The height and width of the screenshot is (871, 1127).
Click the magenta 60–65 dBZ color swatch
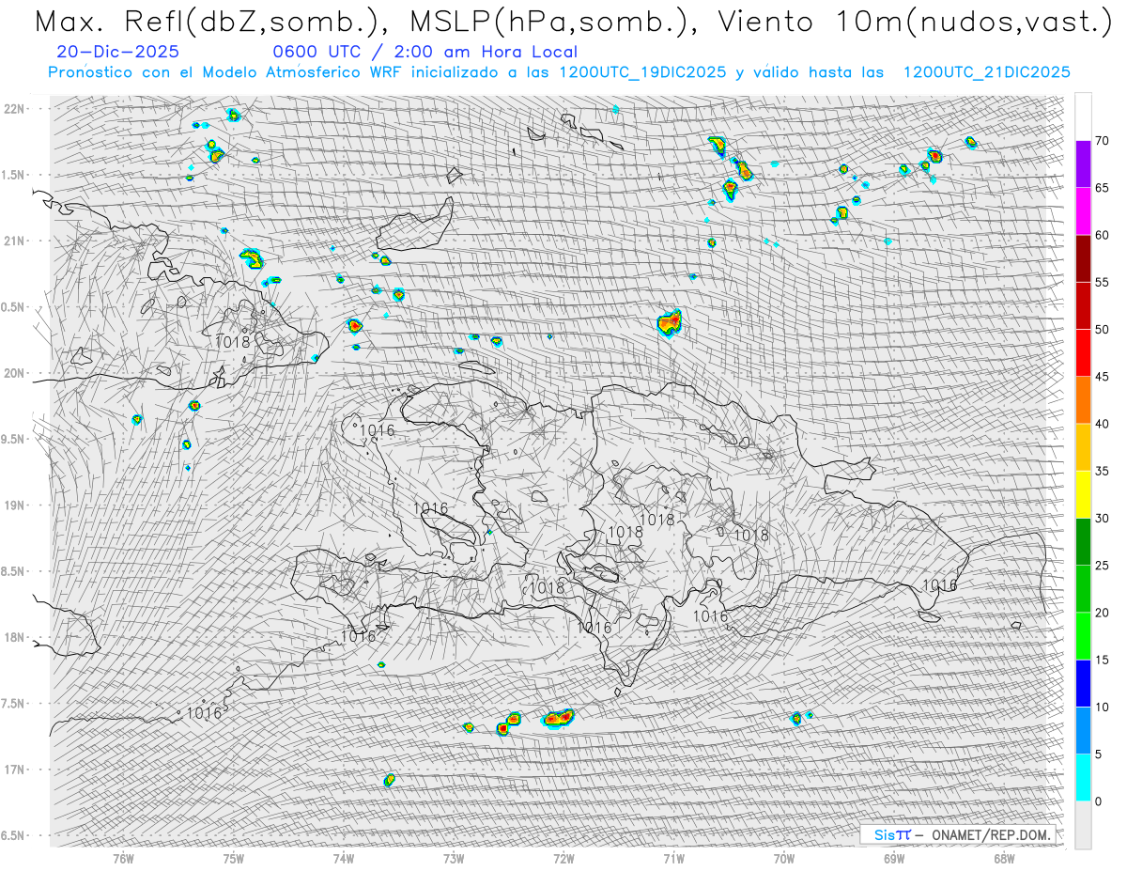click(x=1083, y=211)
